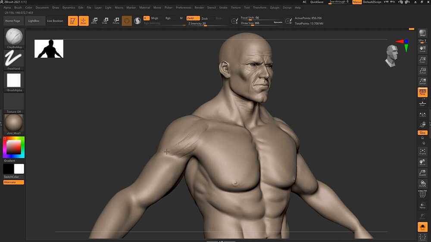Open the Brush menu

pos(18,8)
